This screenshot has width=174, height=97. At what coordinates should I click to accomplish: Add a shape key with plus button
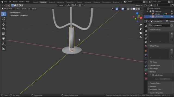172,50
